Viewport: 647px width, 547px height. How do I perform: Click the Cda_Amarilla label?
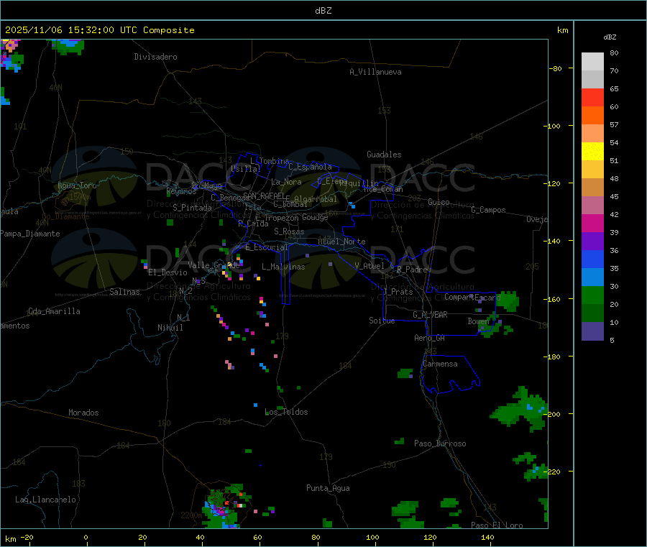point(54,311)
